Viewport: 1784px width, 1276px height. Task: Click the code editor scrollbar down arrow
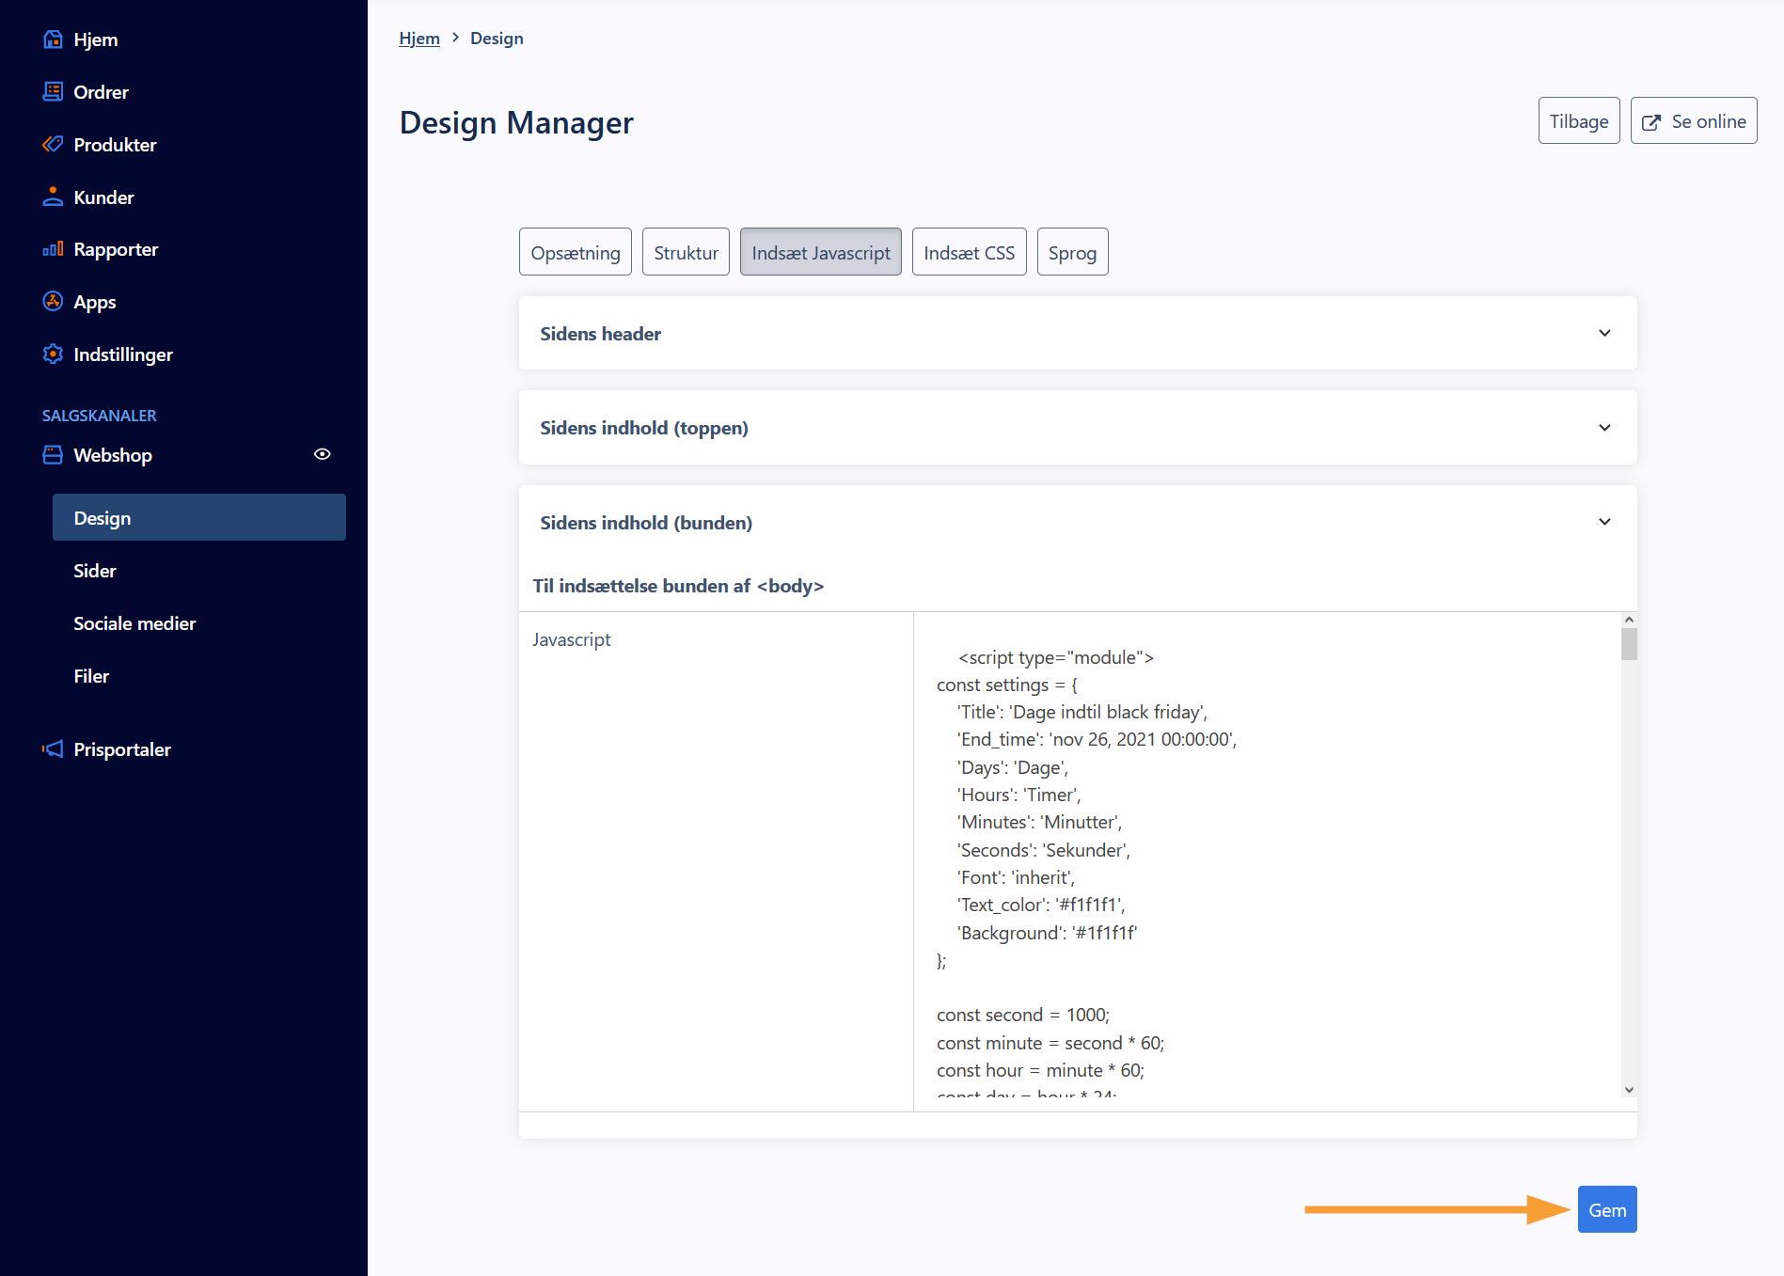1629,1090
